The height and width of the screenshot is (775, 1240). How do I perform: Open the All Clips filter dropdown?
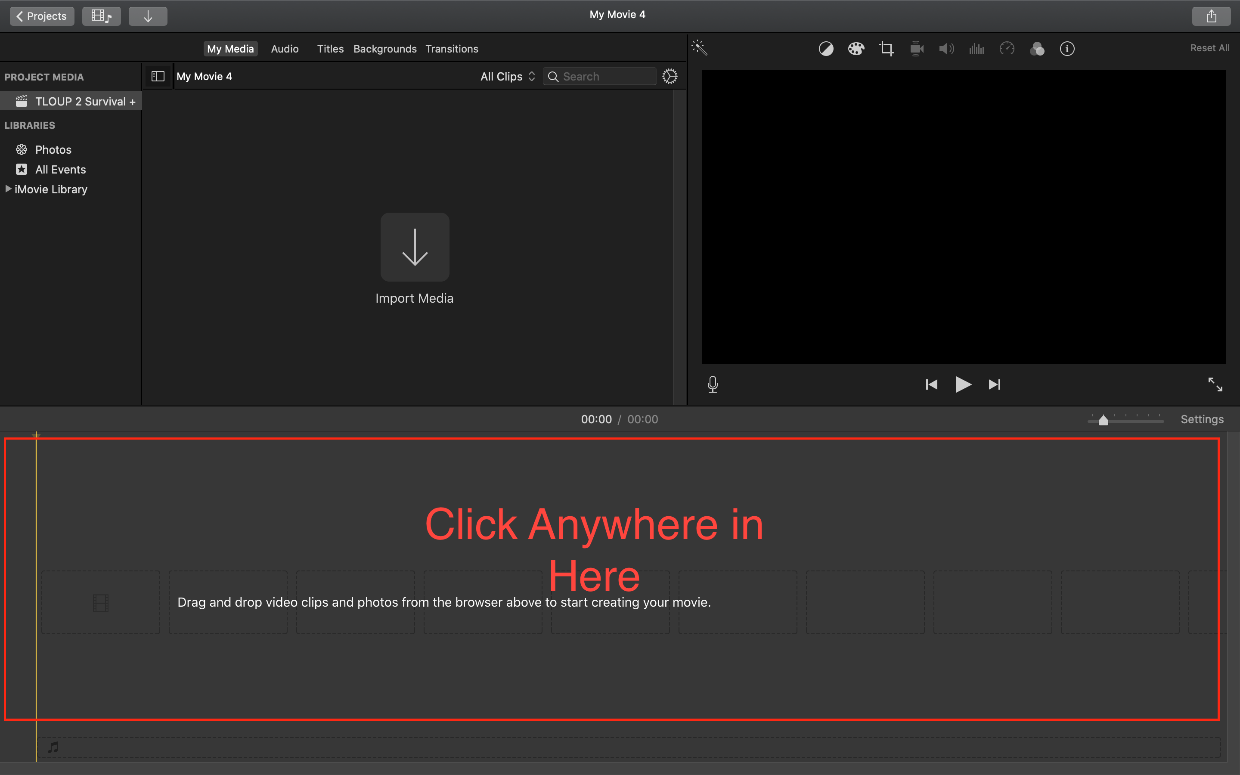point(507,76)
